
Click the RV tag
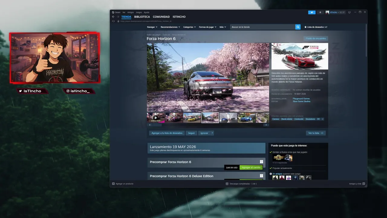click(318, 119)
